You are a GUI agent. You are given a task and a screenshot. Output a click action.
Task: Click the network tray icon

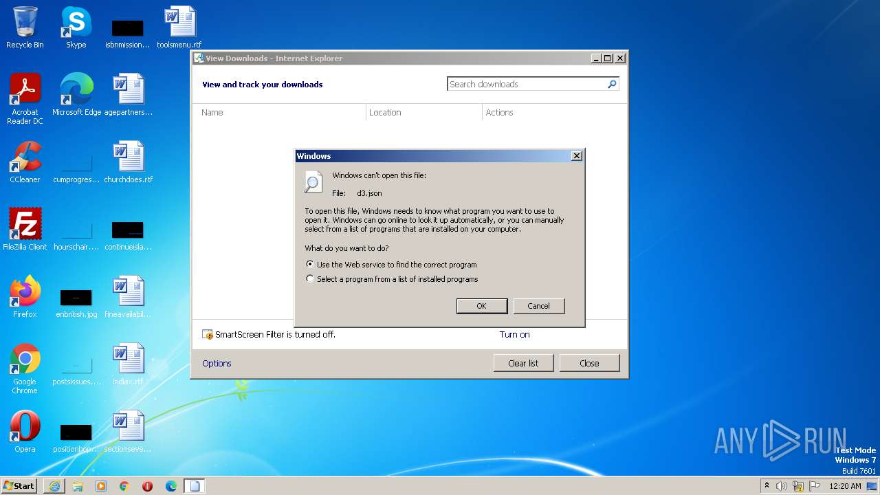(798, 486)
